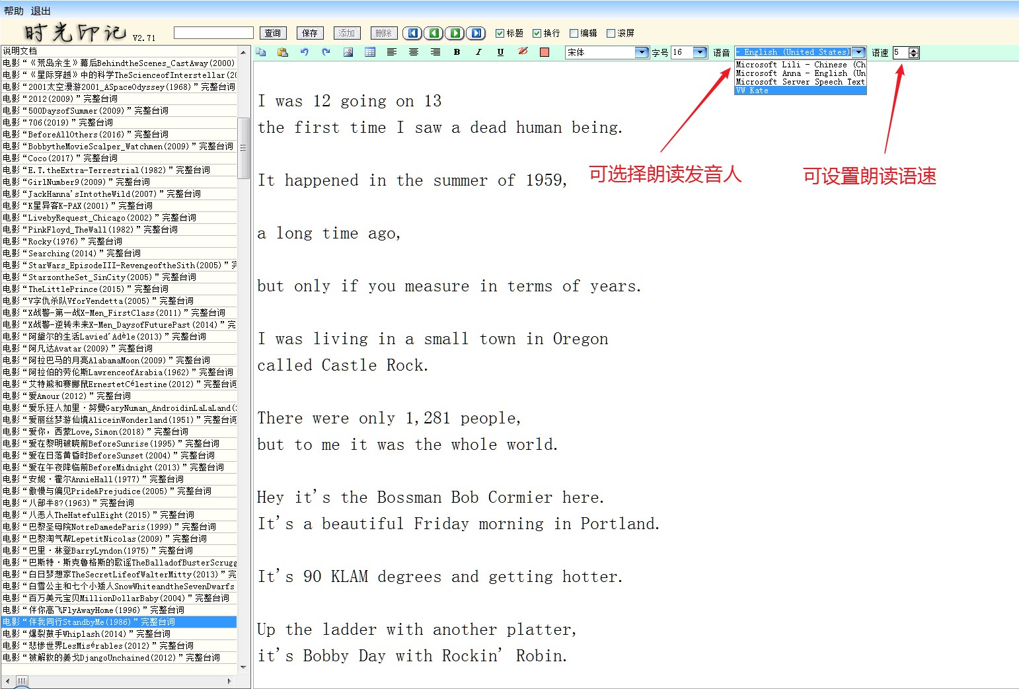Click the search input field
1019x689 pixels.
coord(213,33)
